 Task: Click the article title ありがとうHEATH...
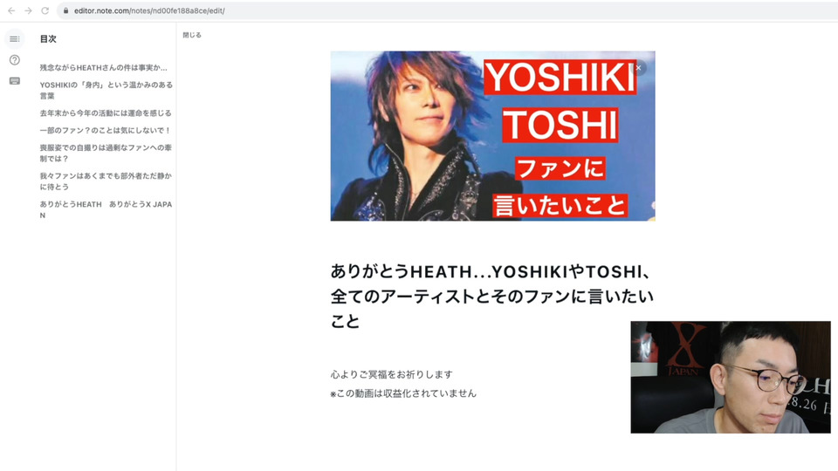[492, 297]
